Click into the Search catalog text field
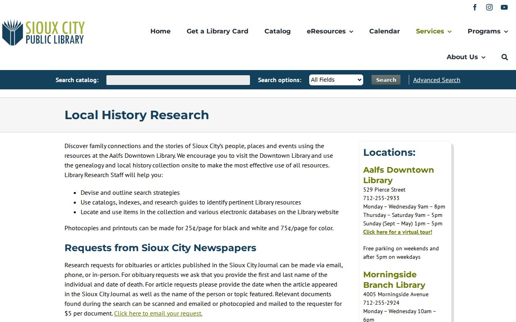The width and height of the screenshot is (516, 322). [178, 80]
